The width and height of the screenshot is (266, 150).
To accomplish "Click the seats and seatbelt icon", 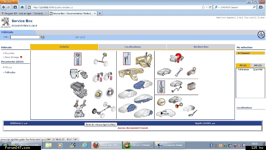I will point(144,60).
